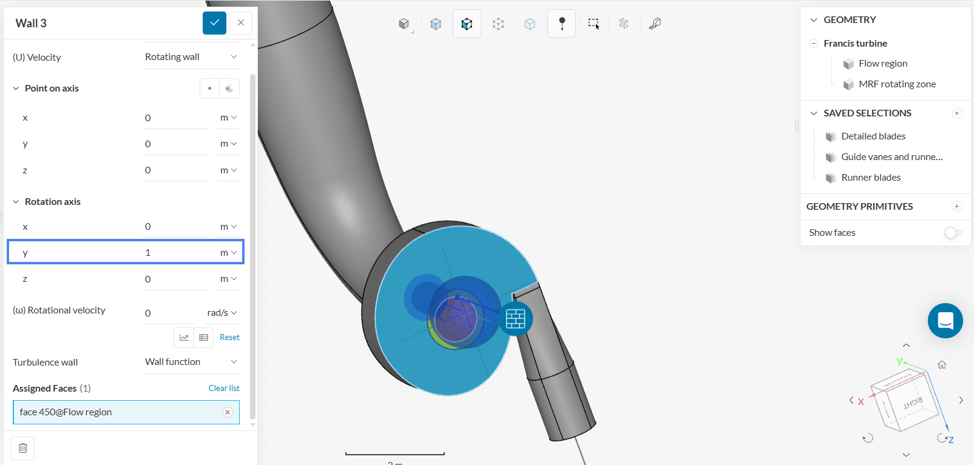Select the Runner blades saved selection
Viewport: 974px width, 465px height.
click(870, 178)
